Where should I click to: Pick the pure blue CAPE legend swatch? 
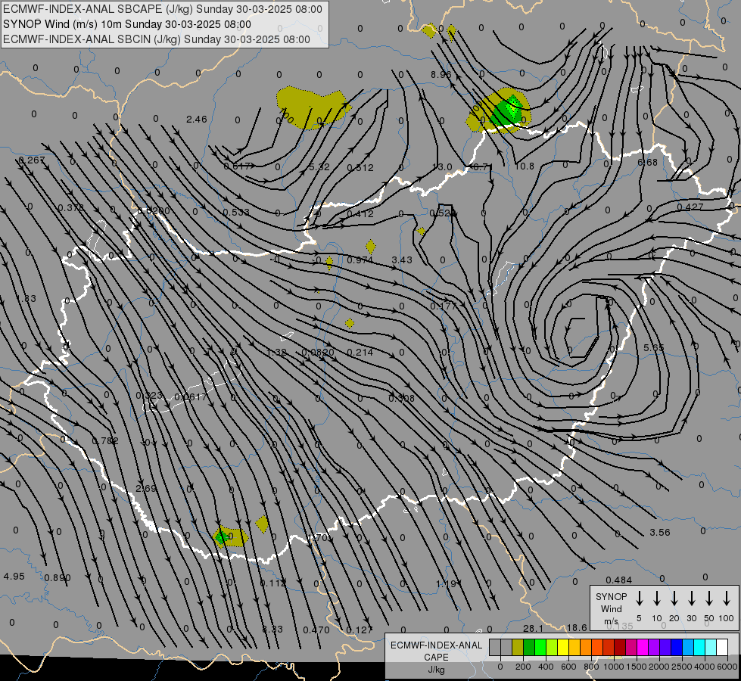point(676,648)
